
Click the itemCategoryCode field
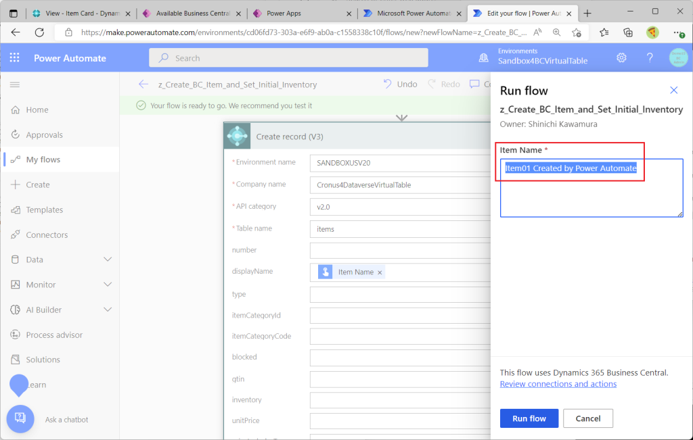pos(400,337)
